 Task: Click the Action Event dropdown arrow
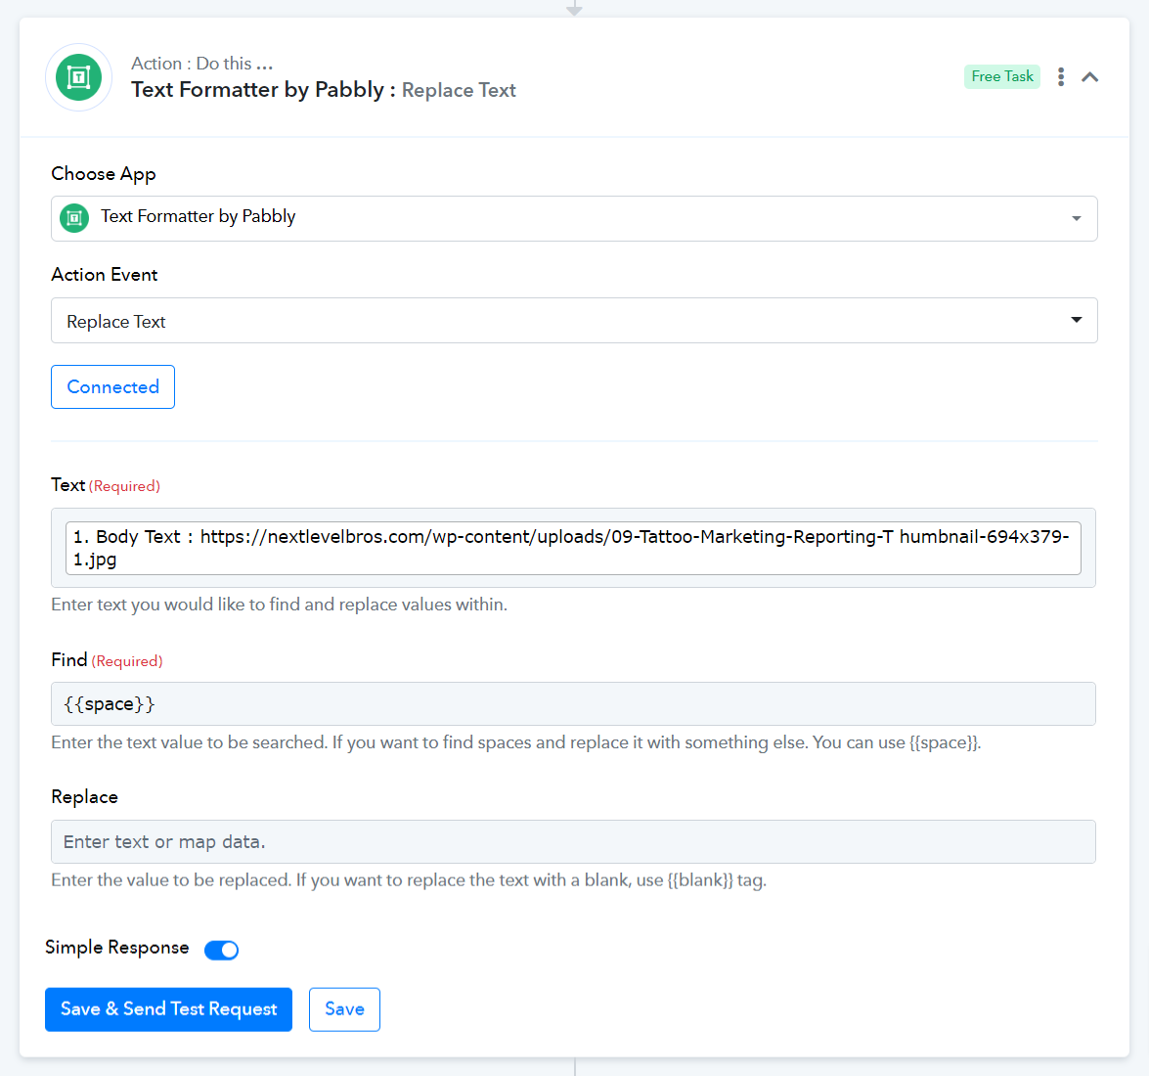point(1076,320)
